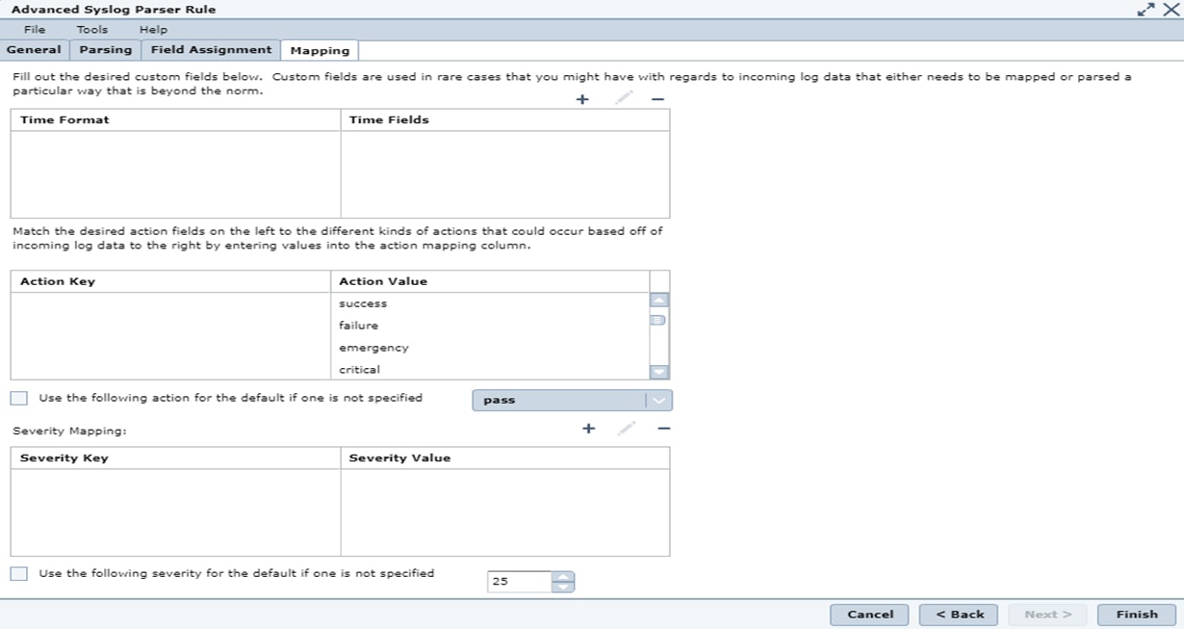
Task: Enable the default severity checkbox
Action: tap(19, 573)
